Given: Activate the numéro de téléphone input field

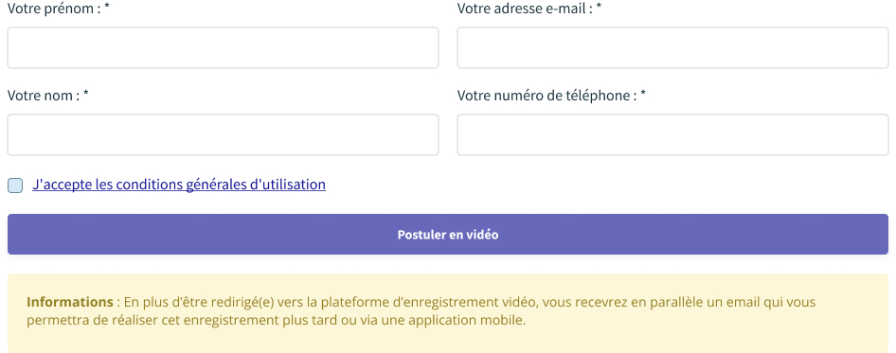Looking at the screenshot, I should coord(672,134).
